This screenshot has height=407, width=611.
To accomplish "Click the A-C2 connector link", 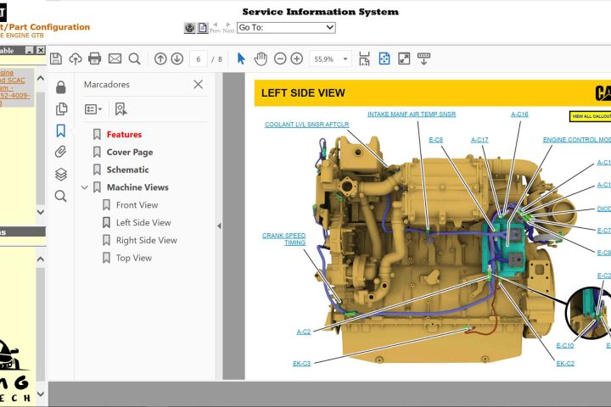I will pyautogui.click(x=304, y=332).
